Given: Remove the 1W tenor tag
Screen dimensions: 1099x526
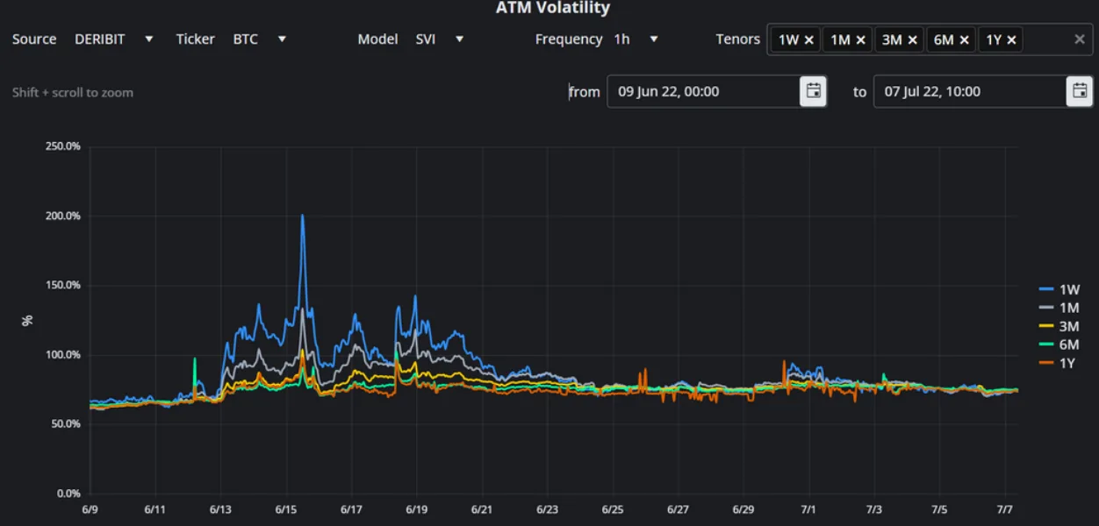Looking at the screenshot, I should [x=809, y=39].
